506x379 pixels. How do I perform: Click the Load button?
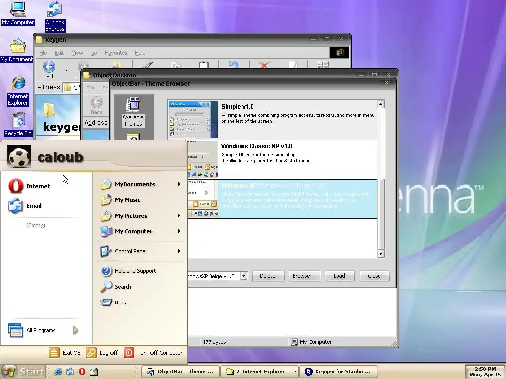(339, 276)
